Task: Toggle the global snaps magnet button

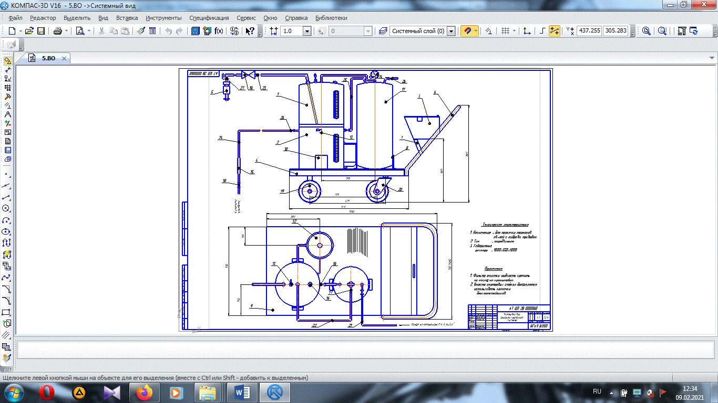Action: [x=467, y=31]
